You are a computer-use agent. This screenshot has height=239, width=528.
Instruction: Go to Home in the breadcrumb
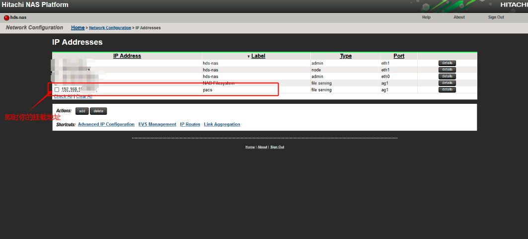click(x=78, y=28)
